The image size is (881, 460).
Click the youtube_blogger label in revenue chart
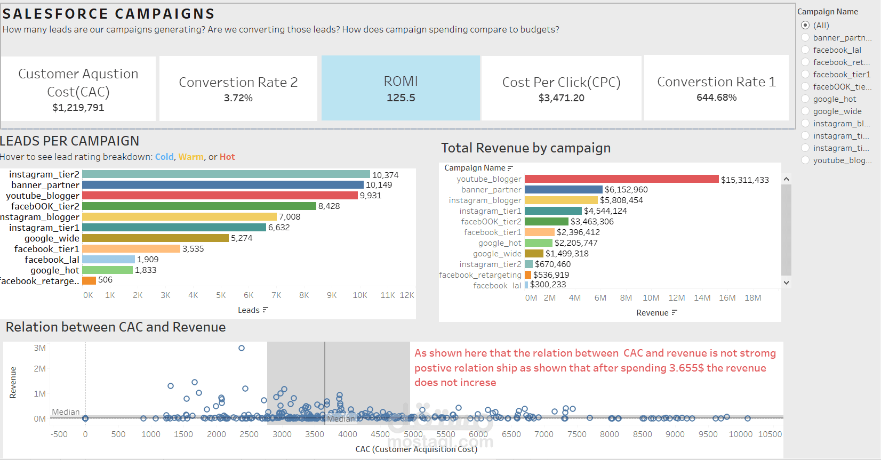click(489, 179)
